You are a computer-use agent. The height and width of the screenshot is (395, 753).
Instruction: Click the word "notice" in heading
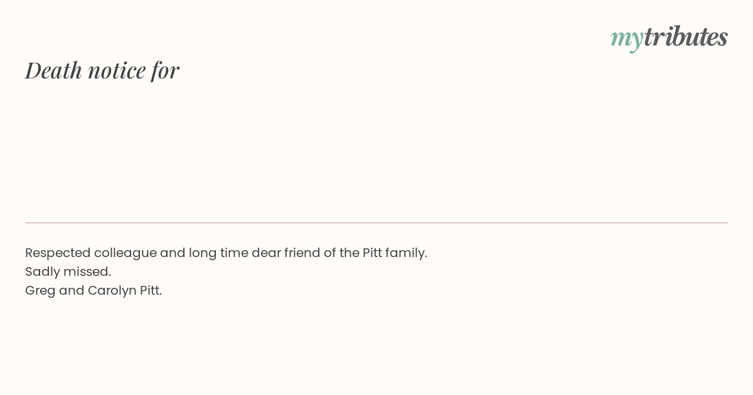pyautogui.click(x=117, y=71)
